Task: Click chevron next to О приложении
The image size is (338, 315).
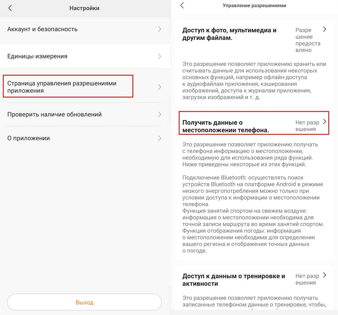Action: pyautogui.click(x=160, y=138)
